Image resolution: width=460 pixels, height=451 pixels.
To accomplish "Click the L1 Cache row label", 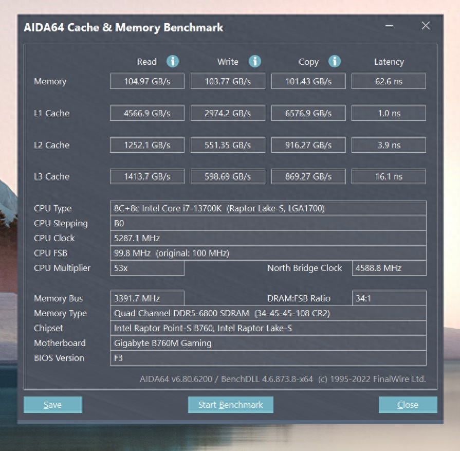I will 51,113.
